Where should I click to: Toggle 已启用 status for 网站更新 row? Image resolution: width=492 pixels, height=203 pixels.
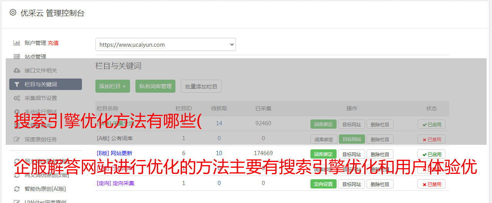click(x=431, y=154)
